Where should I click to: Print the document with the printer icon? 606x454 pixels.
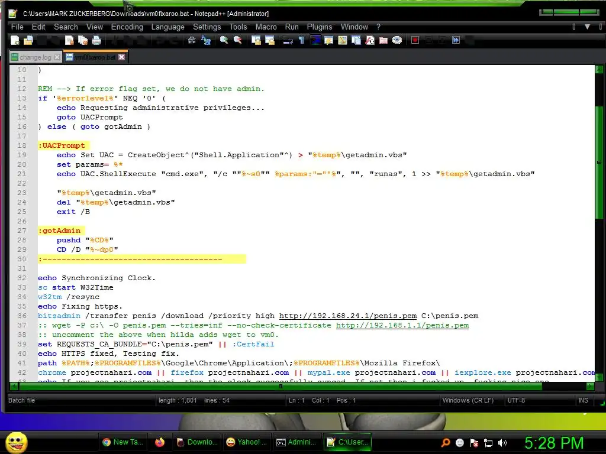click(96, 40)
